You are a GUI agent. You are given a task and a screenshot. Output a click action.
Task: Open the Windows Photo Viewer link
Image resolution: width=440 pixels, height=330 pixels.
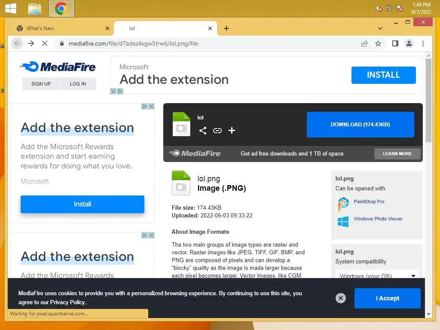click(x=378, y=219)
